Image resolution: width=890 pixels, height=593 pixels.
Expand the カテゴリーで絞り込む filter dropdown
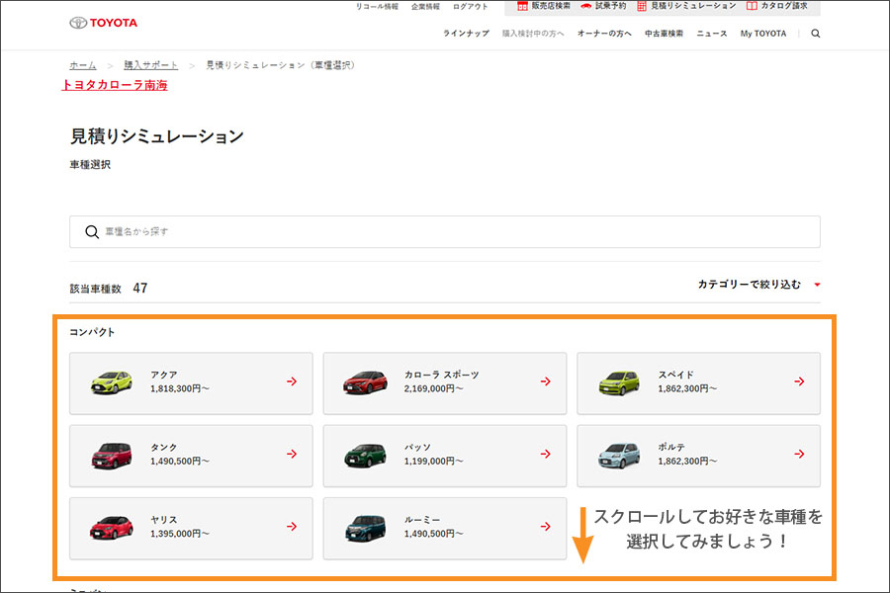point(758,285)
